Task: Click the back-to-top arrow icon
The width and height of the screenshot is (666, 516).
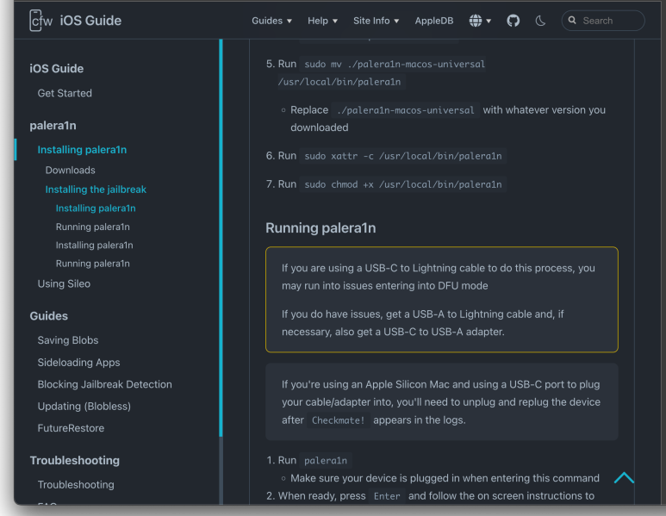Action: (624, 478)
